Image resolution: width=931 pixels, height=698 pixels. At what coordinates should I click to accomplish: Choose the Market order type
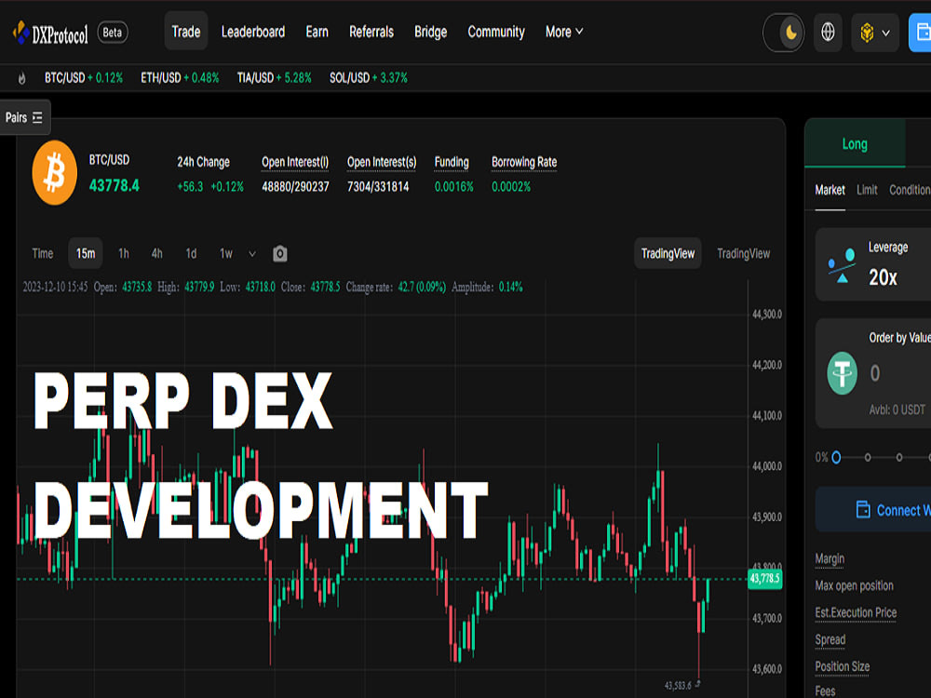pyautogui.click(x=830, y=190)
